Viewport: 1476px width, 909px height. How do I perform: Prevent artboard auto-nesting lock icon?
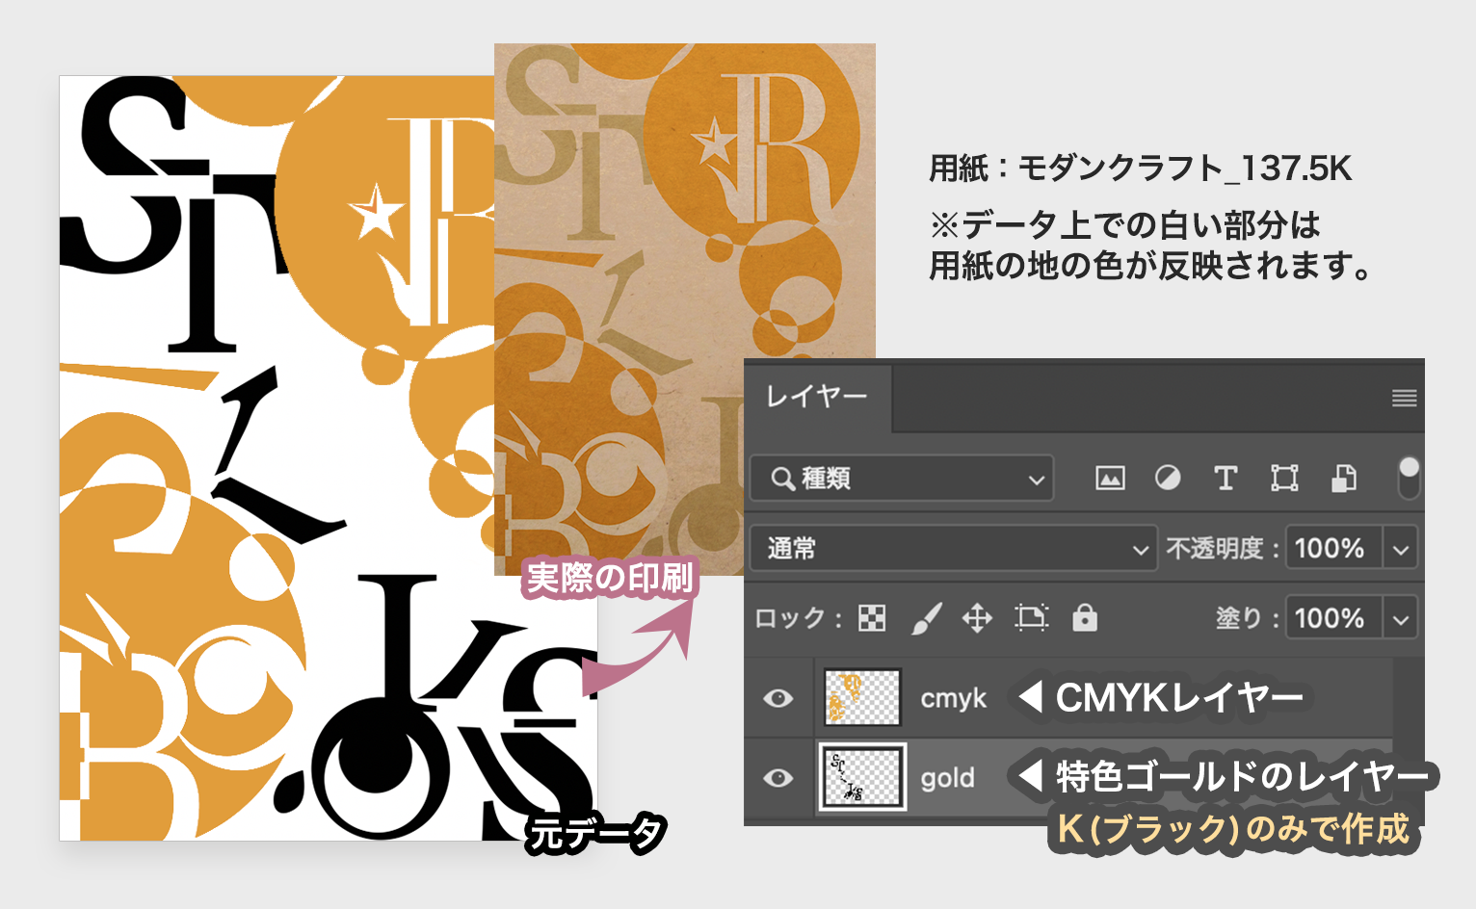pos(1031,617)
